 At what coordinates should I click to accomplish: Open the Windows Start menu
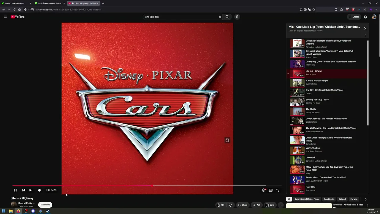[x=4, y=211]
